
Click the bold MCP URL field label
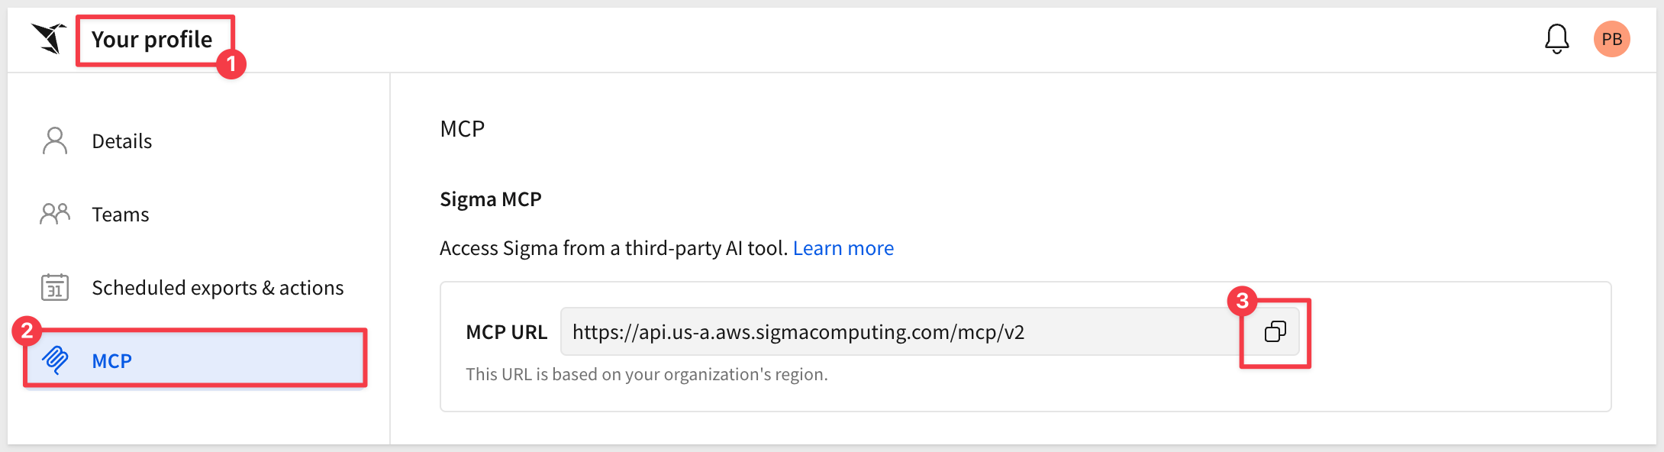(507, 332)
